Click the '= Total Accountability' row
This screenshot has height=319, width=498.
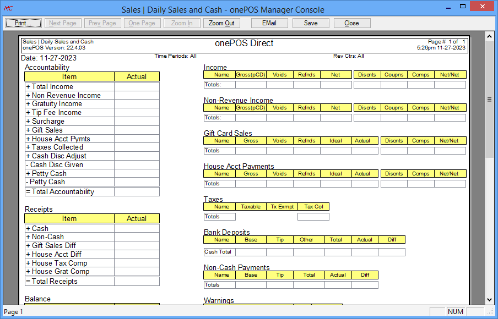[92, 191]
